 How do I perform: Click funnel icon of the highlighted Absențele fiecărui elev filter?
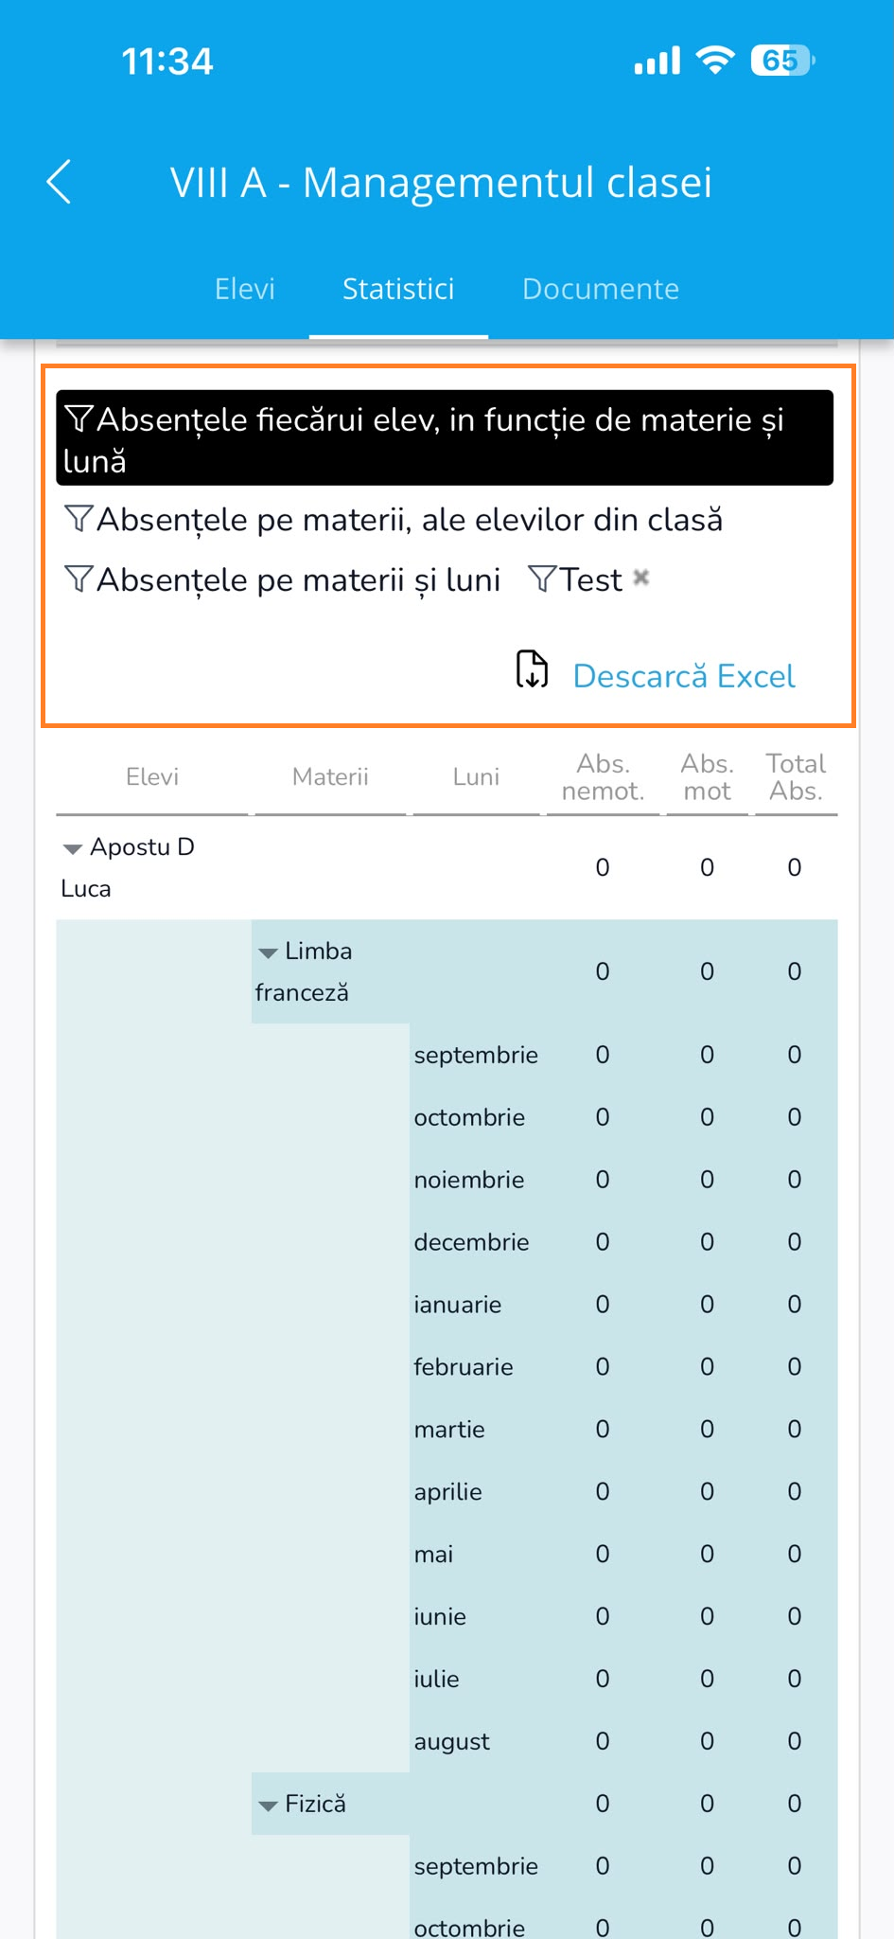click(x=79, y=418)
